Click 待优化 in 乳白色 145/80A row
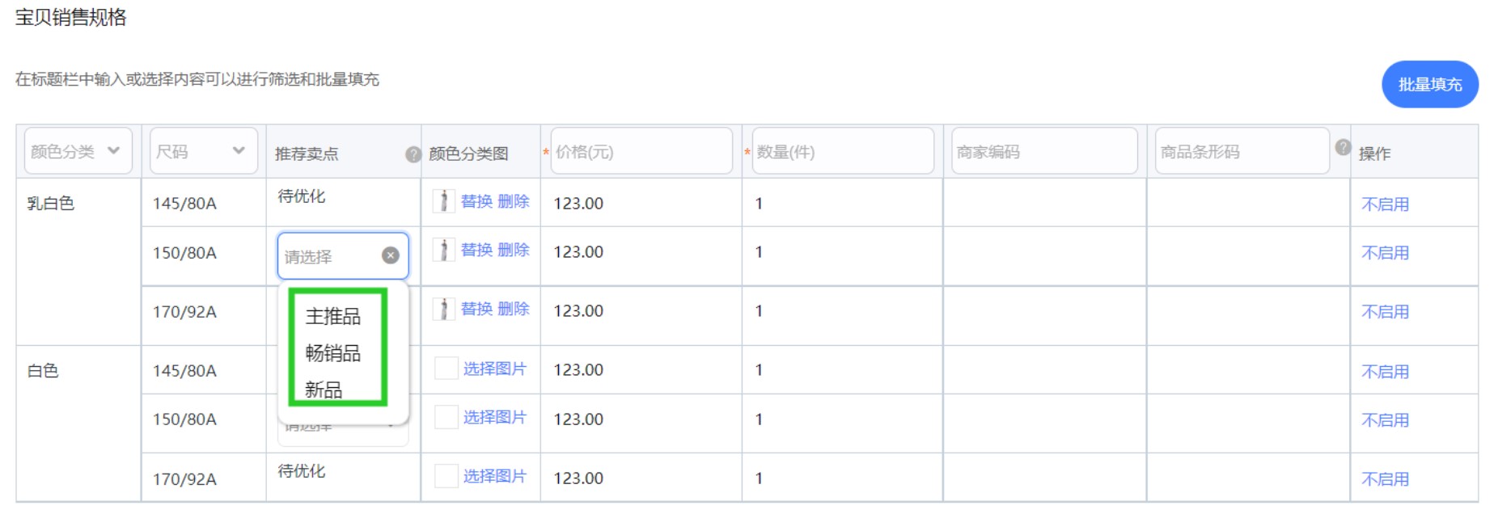This screenshot has width=1498, height=514. click(x=302, y=196)
